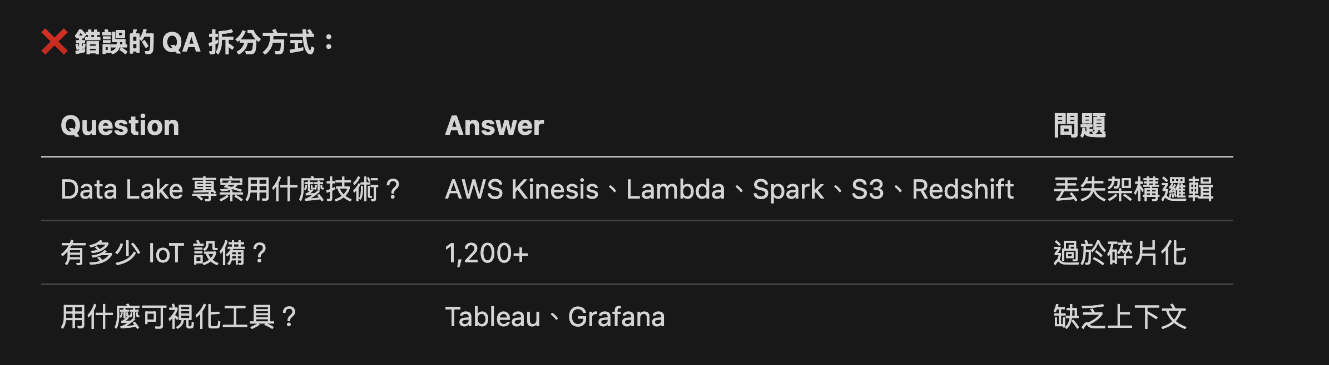This screenshot has width=1329, height=365.
Task: Click the red X error icon
Action: pyautogui.click(x=54, y=42)
